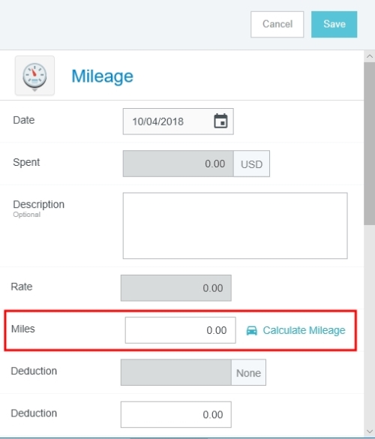The width and height of the screenshot is (375, 439).
Task: Click the Mileage gauge expense type icon
Action: pos(34,75)
